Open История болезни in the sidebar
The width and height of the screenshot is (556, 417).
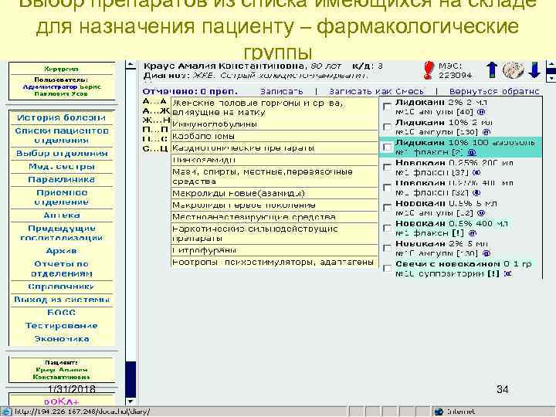pyautogui.click(x=61, y=117)
